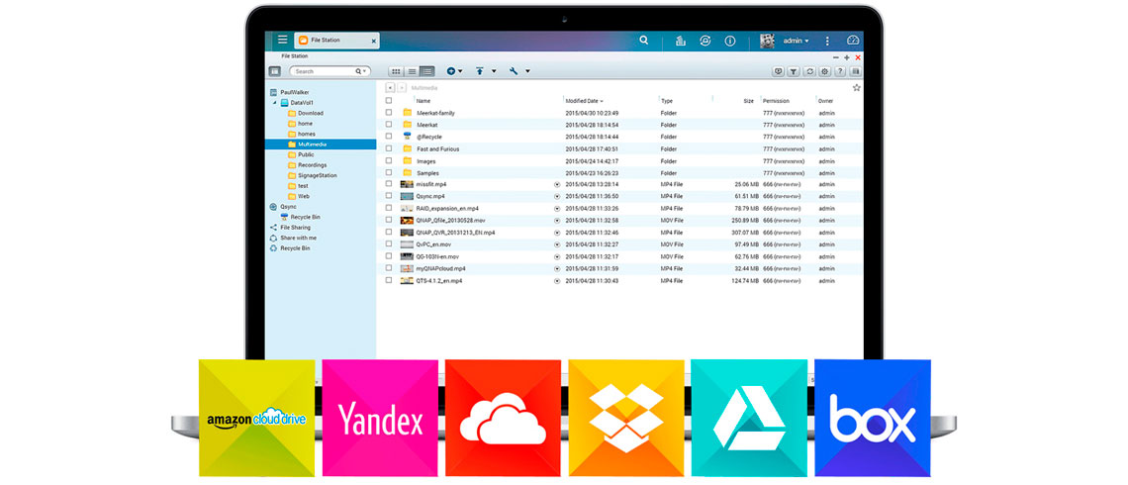Check the Images folder checkbox

click(x=389, y=160)
